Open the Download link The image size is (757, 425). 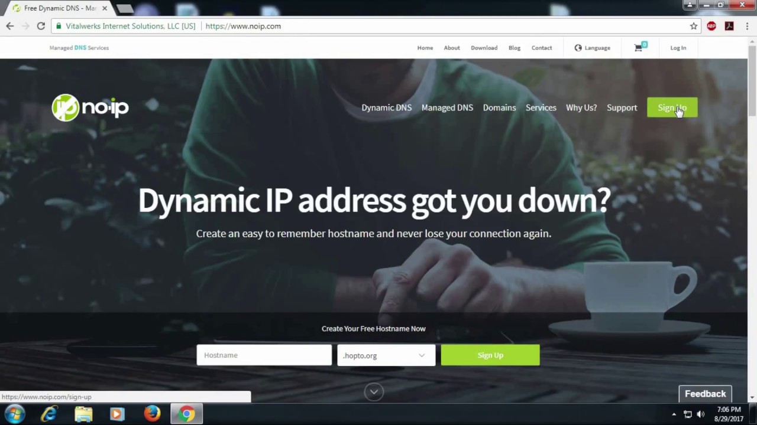coord(484,48)
